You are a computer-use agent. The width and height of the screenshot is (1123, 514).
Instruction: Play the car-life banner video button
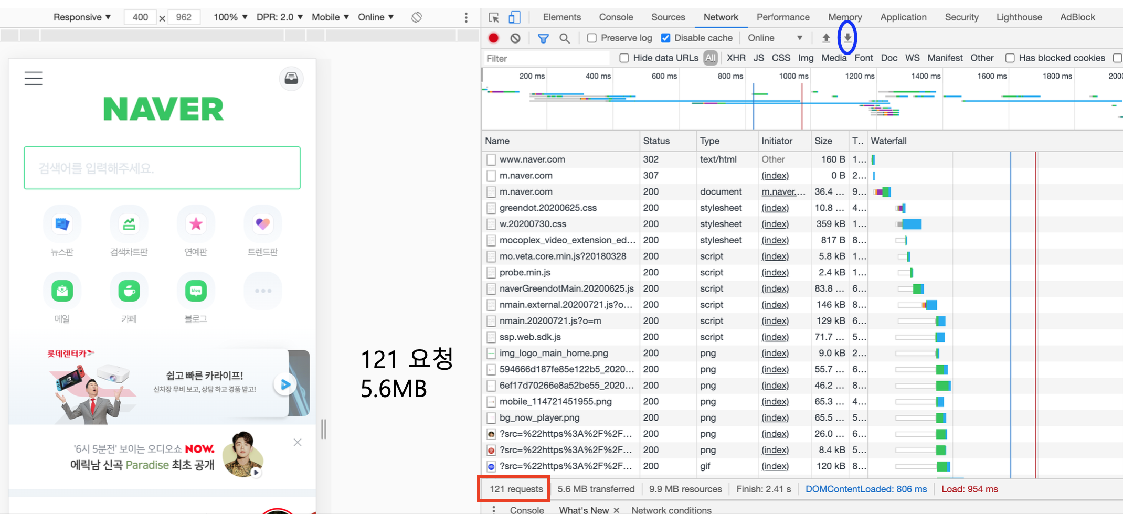point(285,384)
